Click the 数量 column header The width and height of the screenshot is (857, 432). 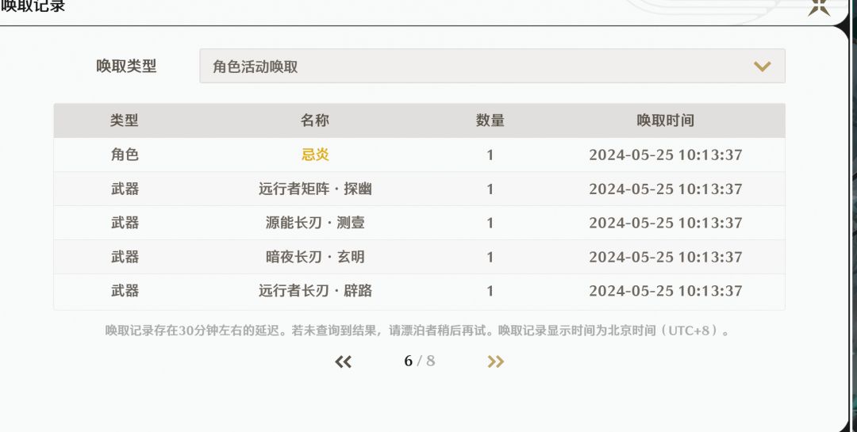(490, 120)
